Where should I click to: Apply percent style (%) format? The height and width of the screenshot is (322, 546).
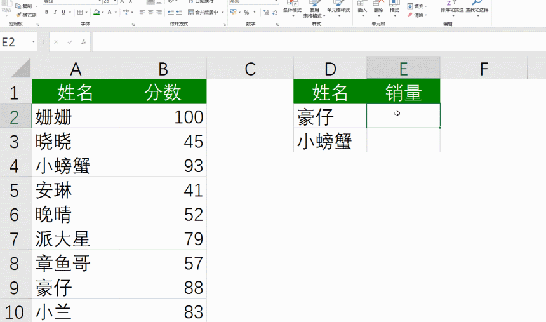click(246, 12)
